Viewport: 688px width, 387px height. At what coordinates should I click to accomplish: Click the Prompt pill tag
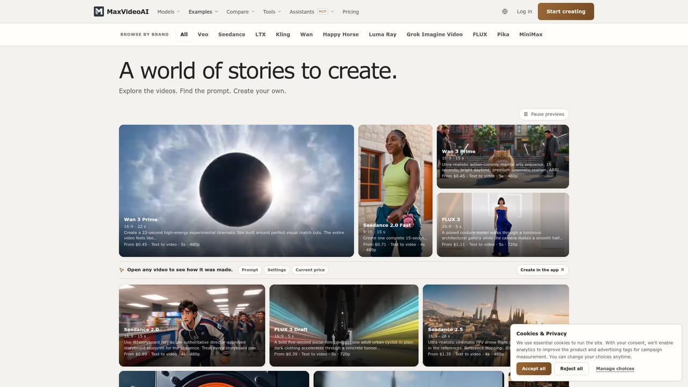click(x=250, y=270)
